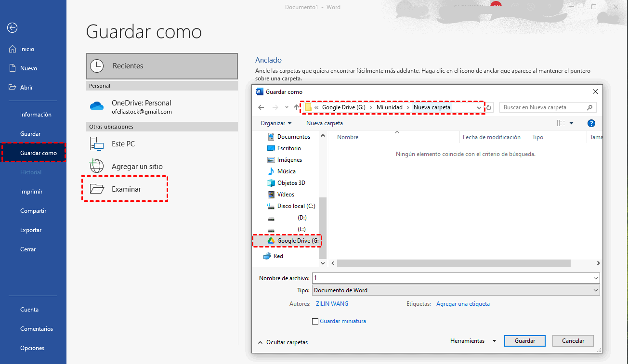Expand the address bar history chevron
Viewport: 628px width, 364px height.
coord(479,107)
